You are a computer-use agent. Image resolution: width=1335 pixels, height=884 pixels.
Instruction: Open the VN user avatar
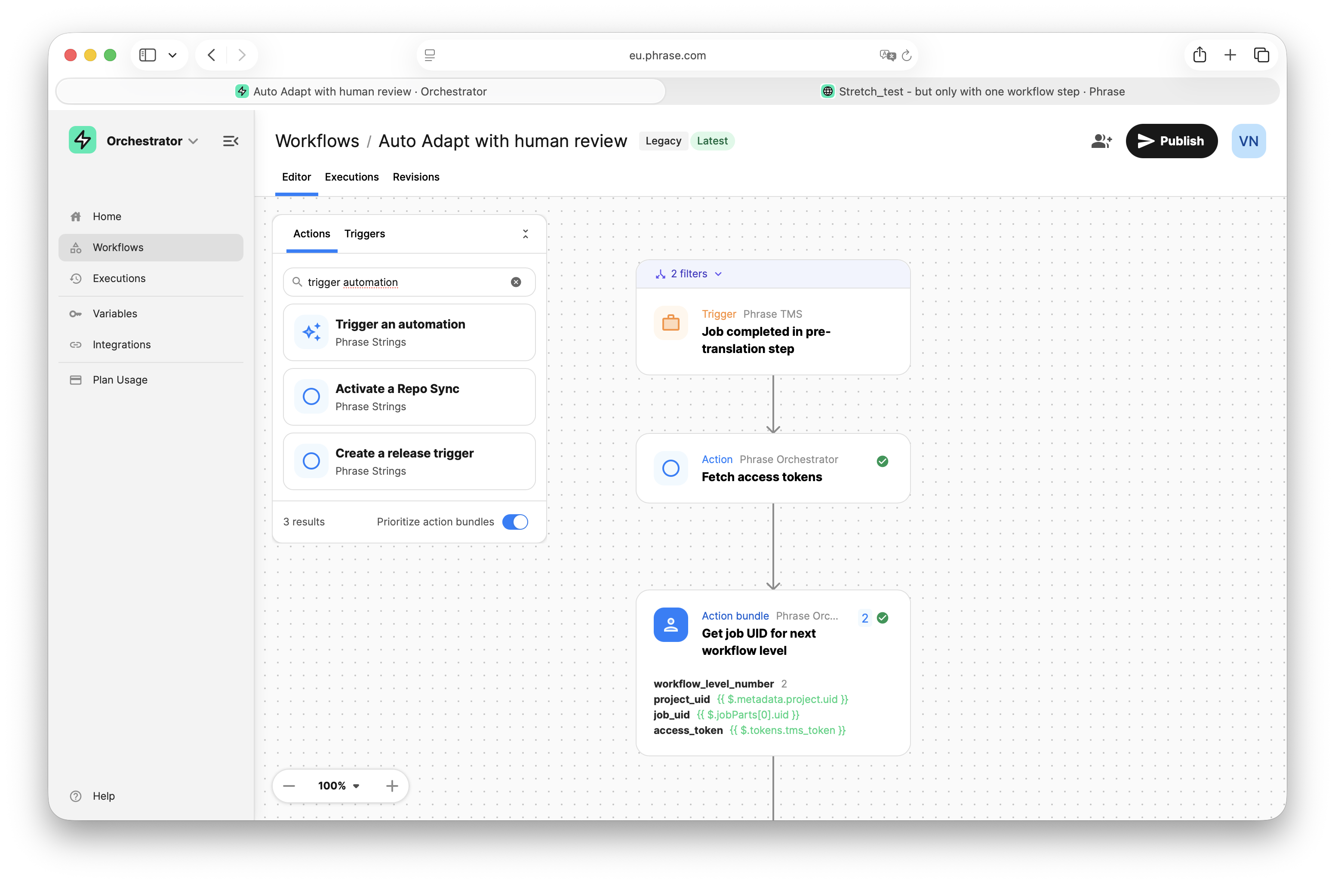tap(1248, 141)
